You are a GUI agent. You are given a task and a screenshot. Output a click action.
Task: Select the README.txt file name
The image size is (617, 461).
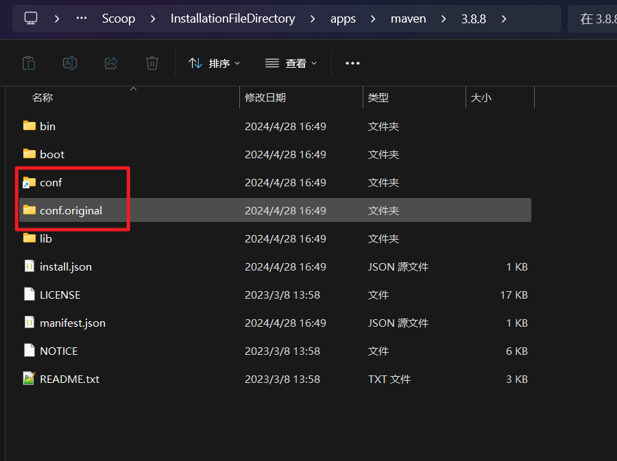70,379
